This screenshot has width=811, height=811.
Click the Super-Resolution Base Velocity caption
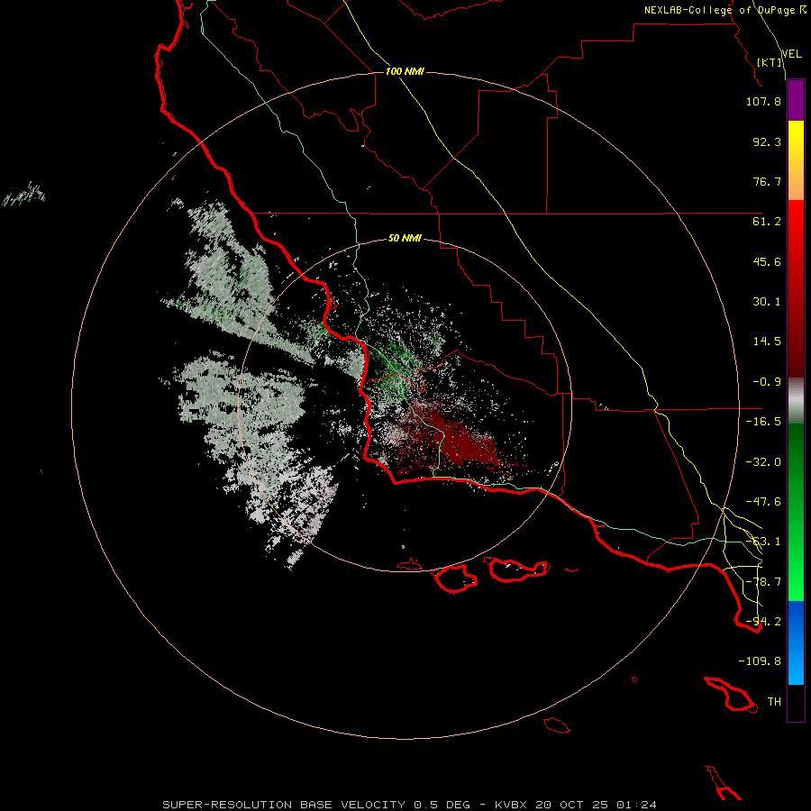410,805
